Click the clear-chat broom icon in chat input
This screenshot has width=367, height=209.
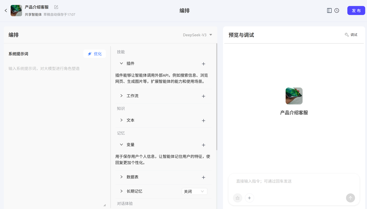237,198
